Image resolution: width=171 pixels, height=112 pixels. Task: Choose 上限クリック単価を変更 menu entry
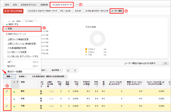coord(22,40)
